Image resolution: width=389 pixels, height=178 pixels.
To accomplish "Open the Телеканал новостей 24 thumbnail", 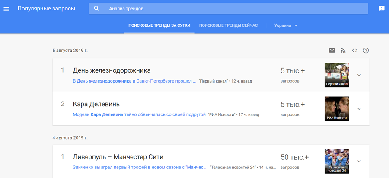I will point(337,162).
